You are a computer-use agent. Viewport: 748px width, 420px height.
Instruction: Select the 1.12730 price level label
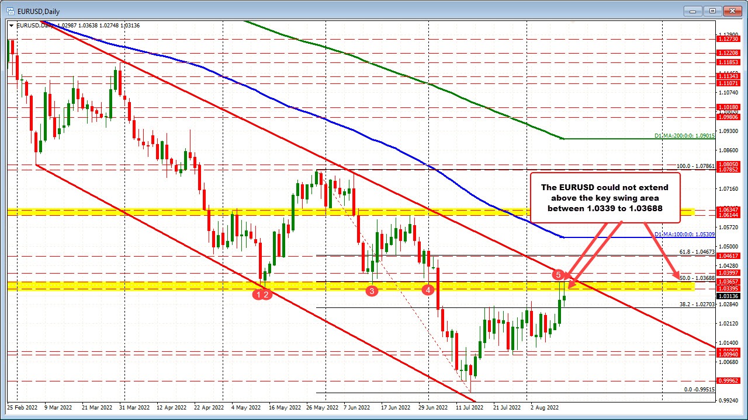pyautogui.click(x=728, y=40)
